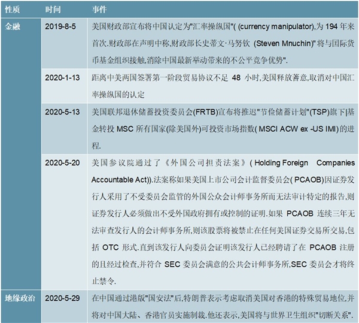This screenshot has width=359, height=323.
Task: Click the text 'currency manipulator'
Action: click(x=275, y=27)
